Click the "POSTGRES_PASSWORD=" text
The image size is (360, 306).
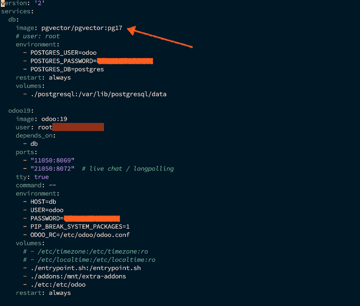pyautogui.click(x=64, y=61)
